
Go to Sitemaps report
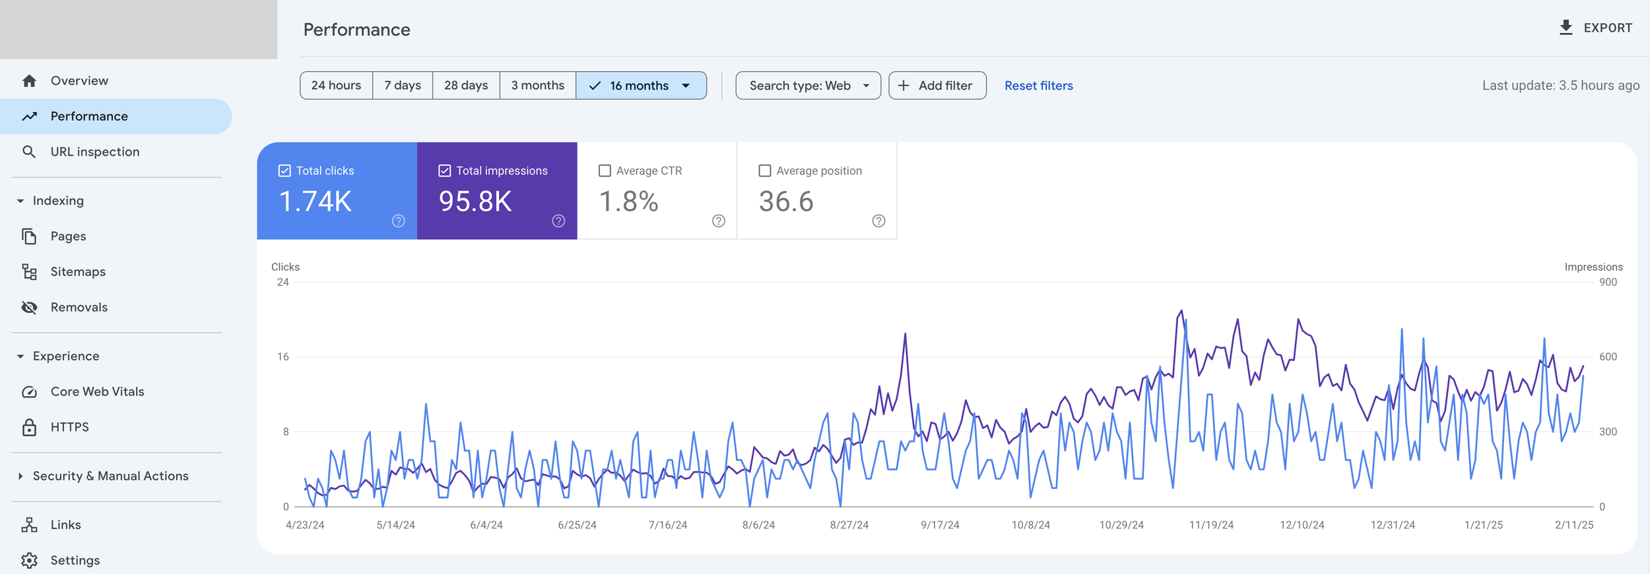click(x=116, y=272)
